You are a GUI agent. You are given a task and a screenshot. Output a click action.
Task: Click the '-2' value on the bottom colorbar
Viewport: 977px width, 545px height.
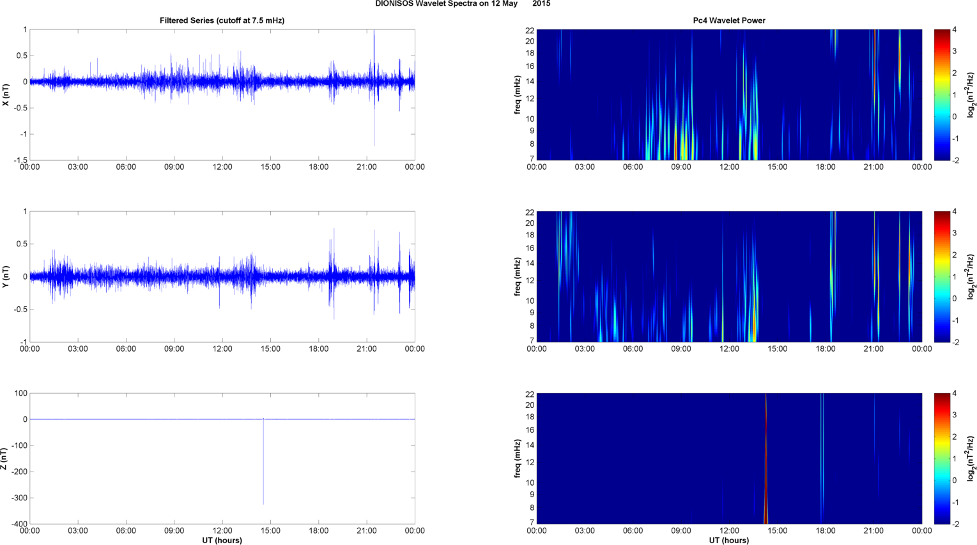pyautogui.click(x=956, y=524)
